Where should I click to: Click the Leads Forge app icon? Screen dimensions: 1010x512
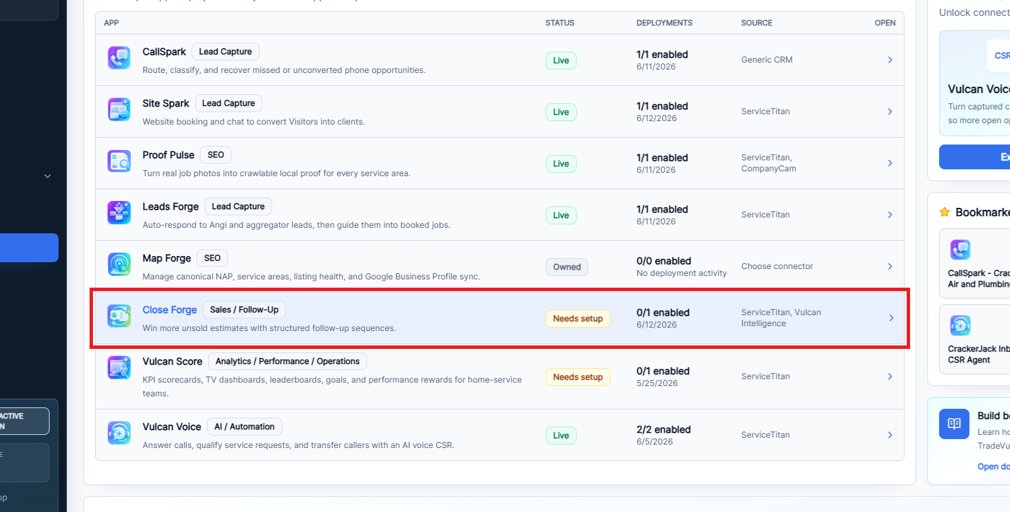(119, 213)
